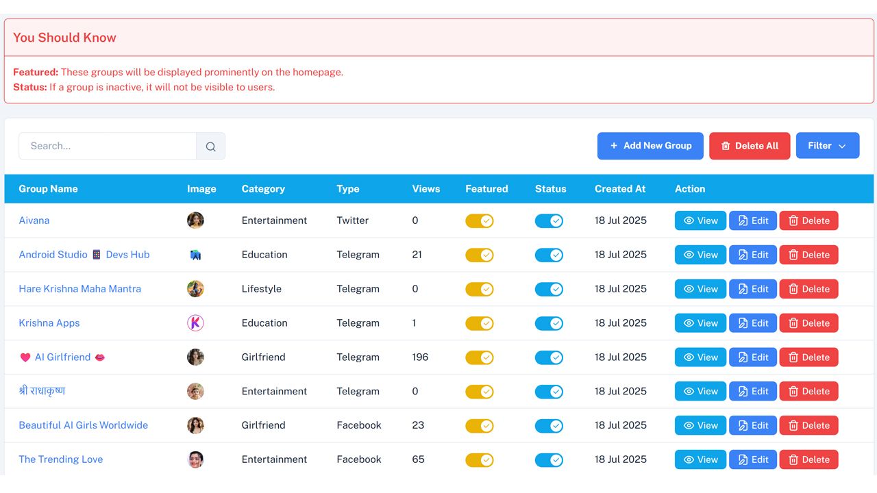Disable Status switch for Android Studio Devs Hub
The width and height of the screenshot is (877, 493).
coord(549,255)
